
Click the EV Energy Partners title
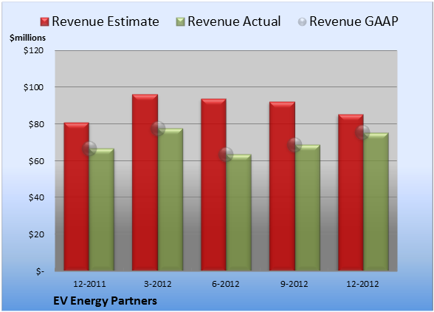[x=105, y=301]
